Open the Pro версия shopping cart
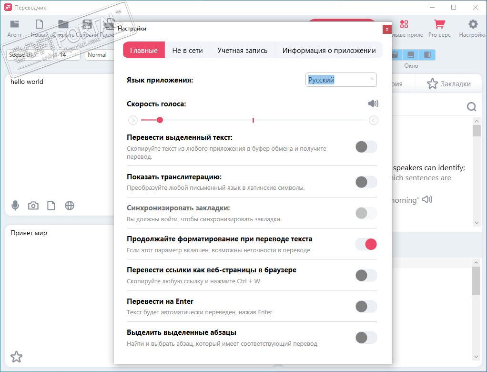 (439, 29)
